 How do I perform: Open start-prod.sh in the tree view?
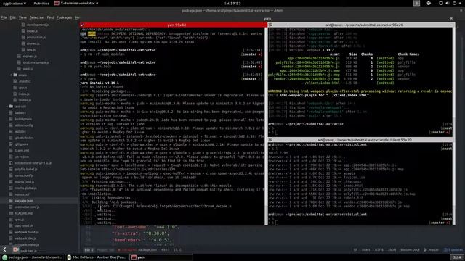click(24, 225)
